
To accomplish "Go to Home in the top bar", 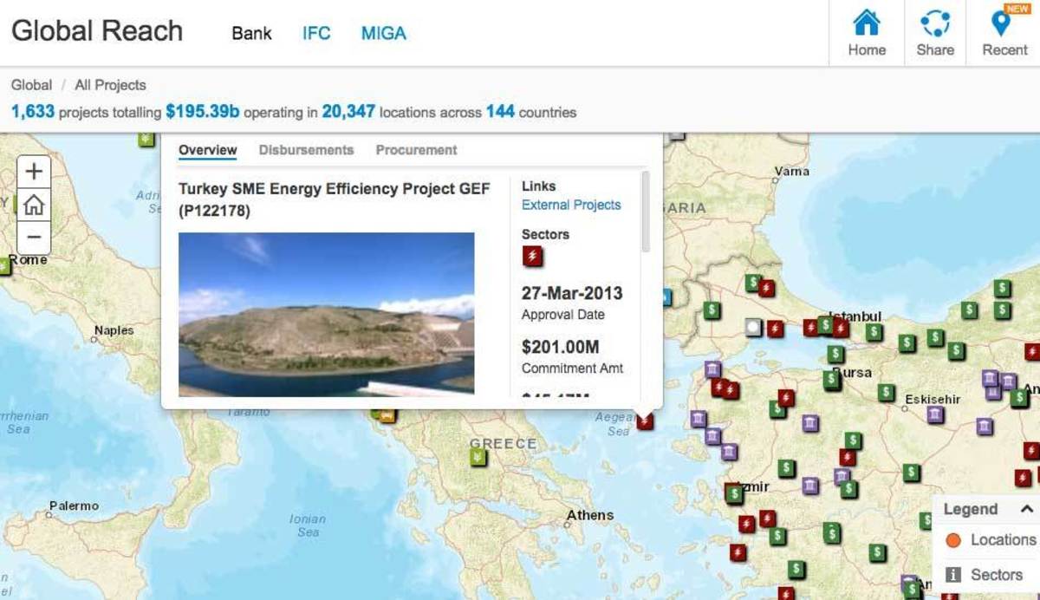I will (867, 33).
